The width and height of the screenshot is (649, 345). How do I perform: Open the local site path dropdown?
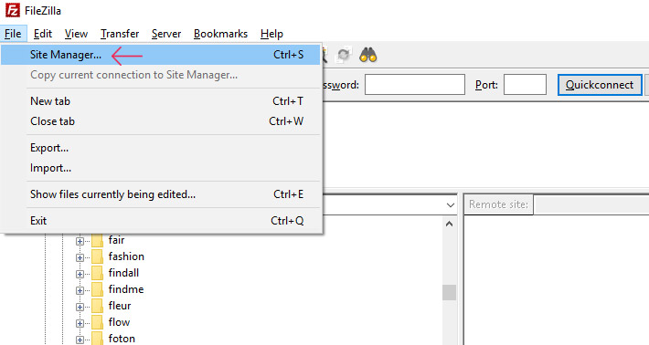(x=451, y=205)
